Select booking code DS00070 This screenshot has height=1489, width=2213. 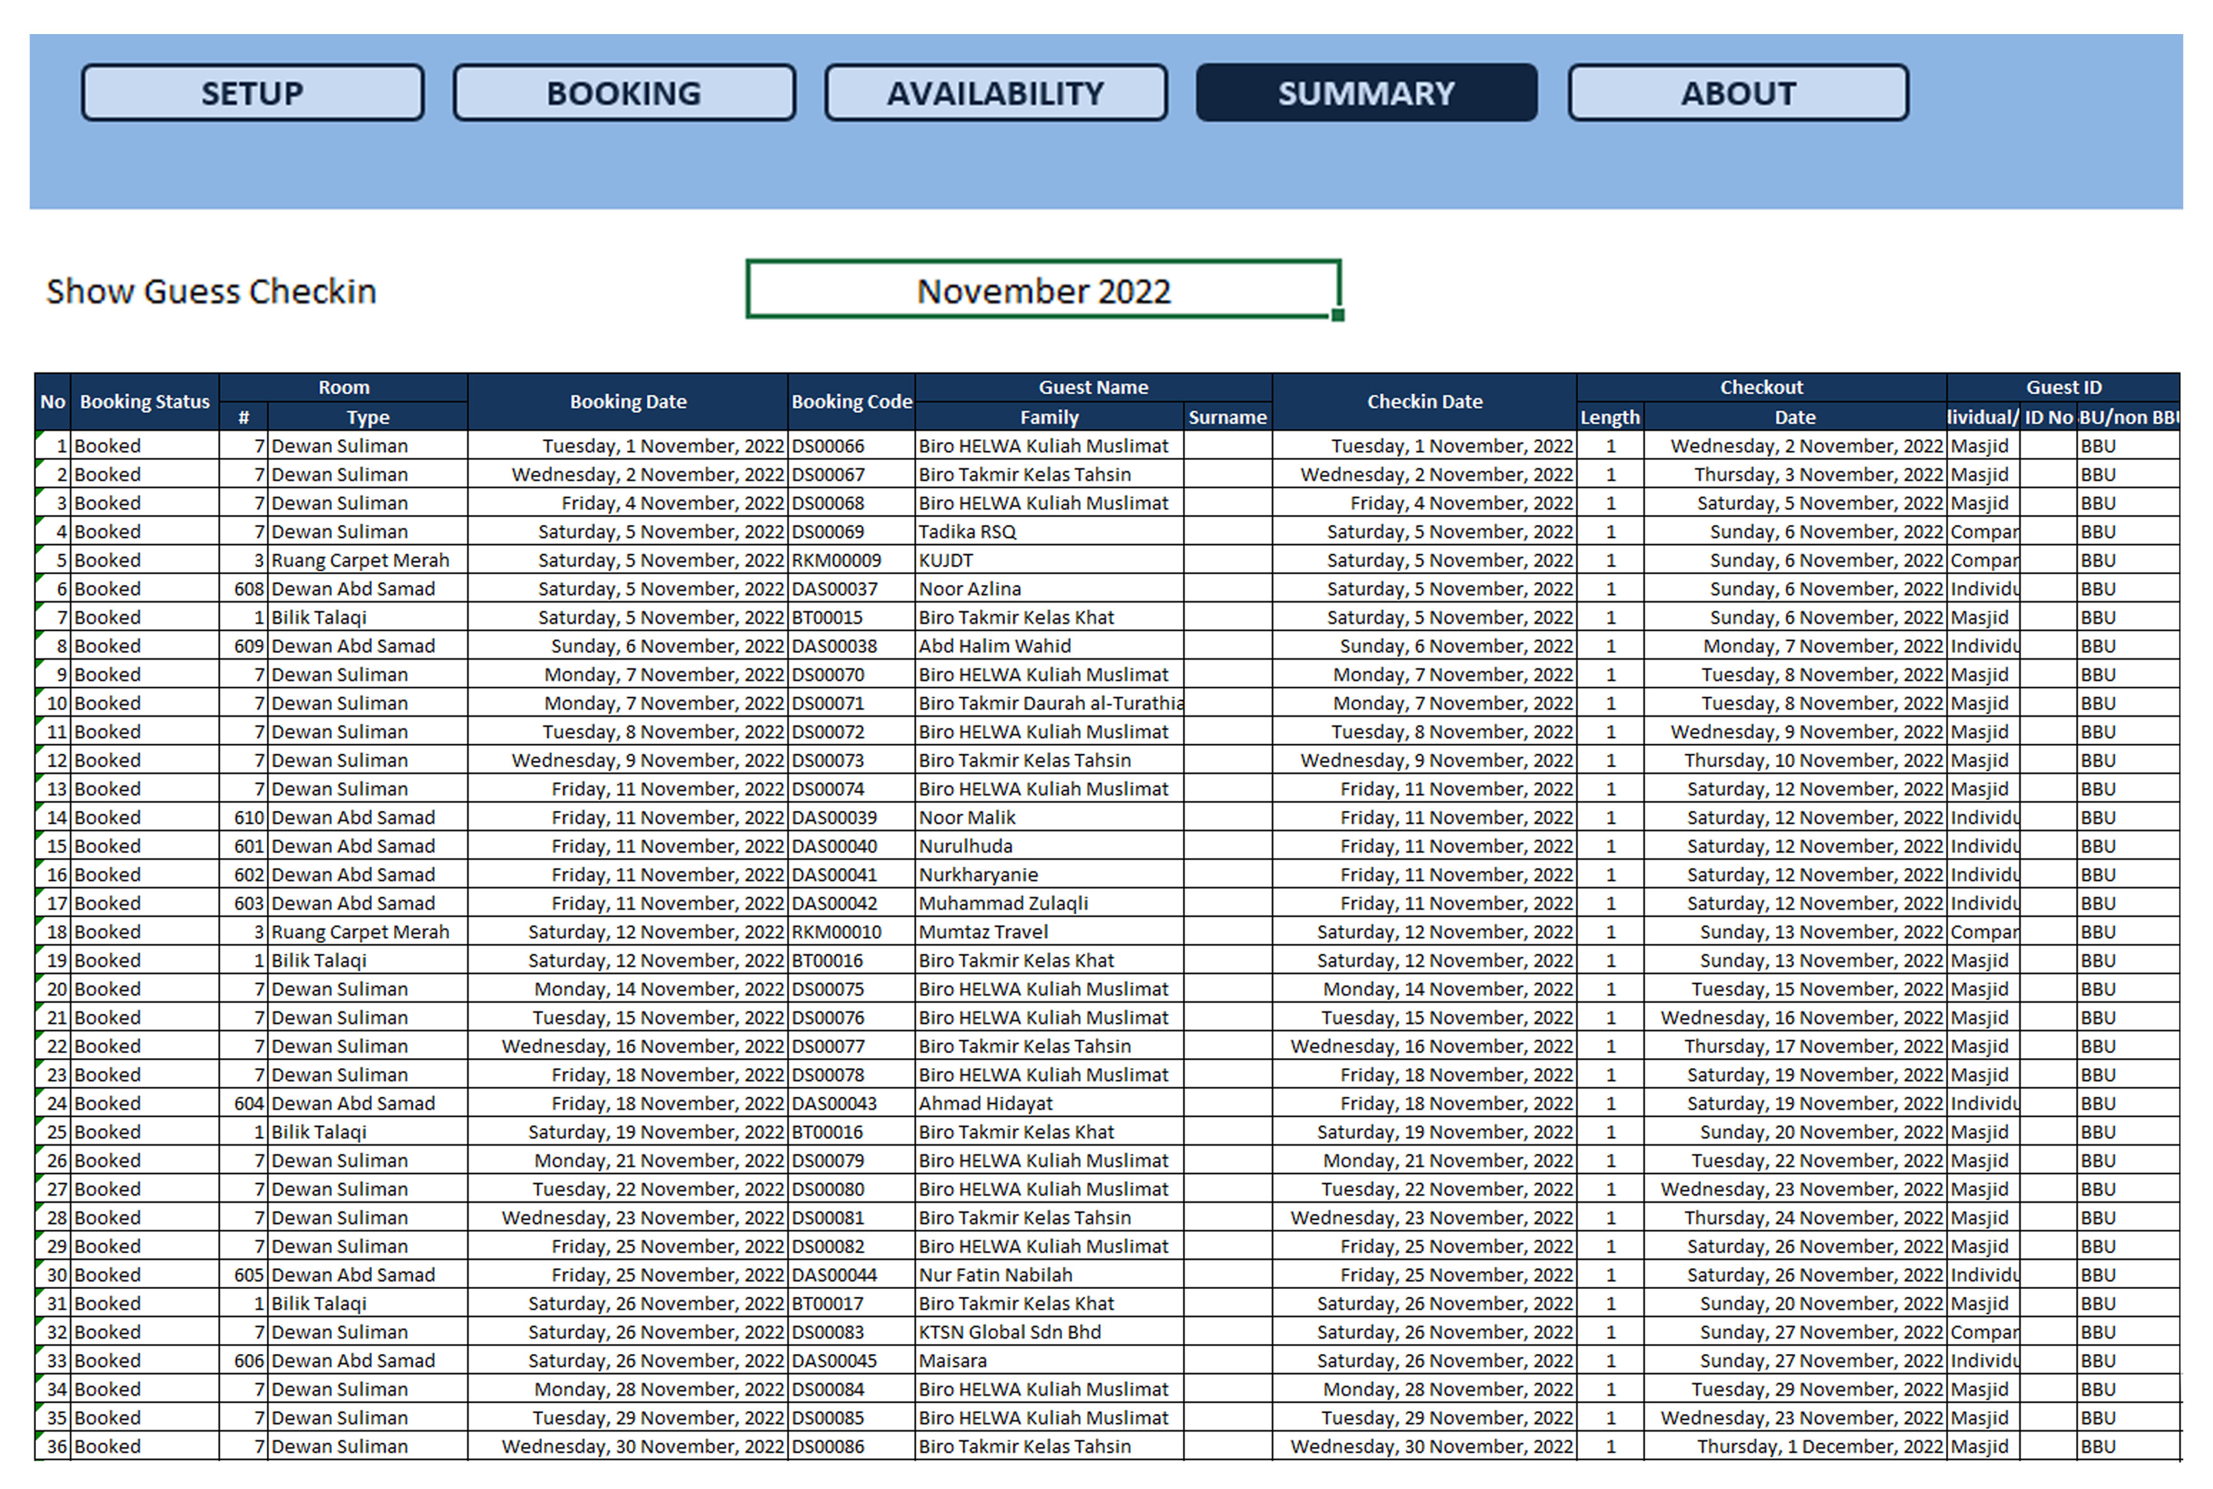tap(852, 674)
